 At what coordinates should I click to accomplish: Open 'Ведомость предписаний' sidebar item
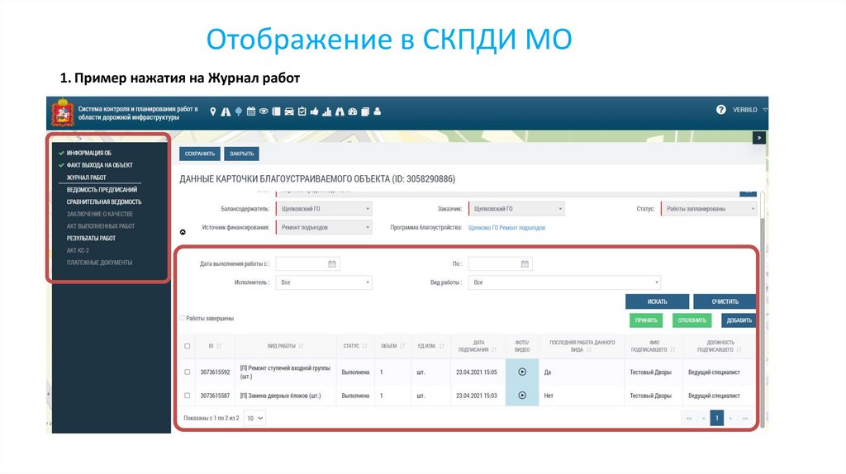[x=102, y=190]
